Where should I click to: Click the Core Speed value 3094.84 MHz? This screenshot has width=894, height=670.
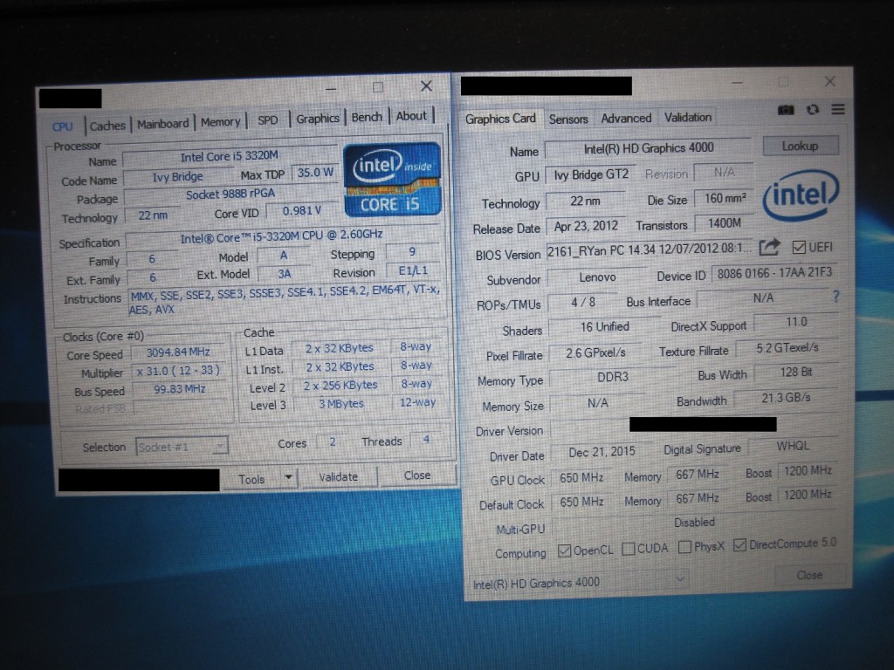point(178,352)
